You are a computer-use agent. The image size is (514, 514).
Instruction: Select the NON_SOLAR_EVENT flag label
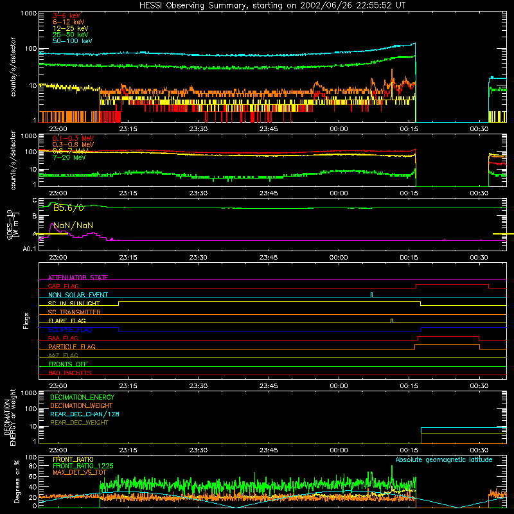click(x=78, y=295)
